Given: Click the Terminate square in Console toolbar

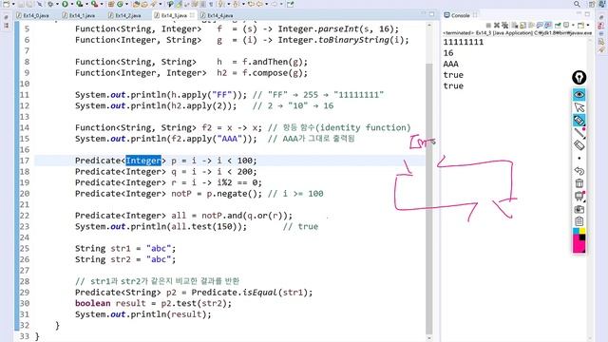Looking at the screenshot, I should click(x=488, y=26).
